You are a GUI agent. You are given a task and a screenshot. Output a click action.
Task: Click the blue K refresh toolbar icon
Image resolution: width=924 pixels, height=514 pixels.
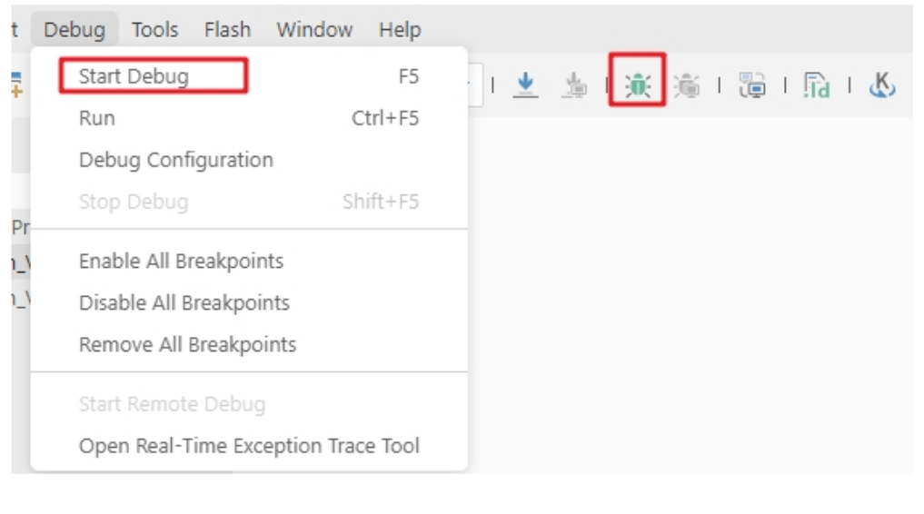tap(881, 85)
